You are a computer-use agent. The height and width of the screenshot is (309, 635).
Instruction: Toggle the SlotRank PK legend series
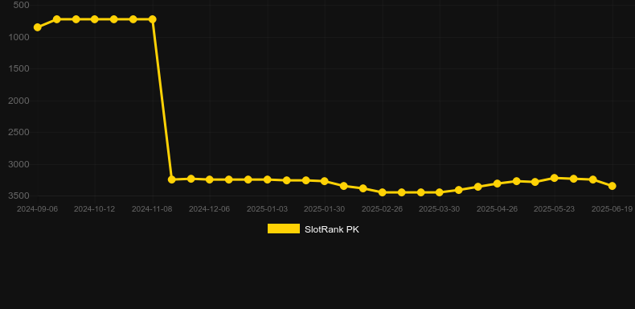click(313, 229)
